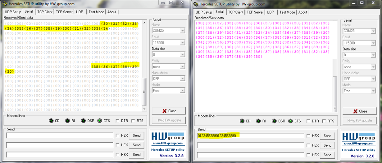Screen dimensions: 382x163
Task: Click www.HW-group.com link in left window
Action: tap(168, 143)
